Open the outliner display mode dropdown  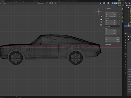tap(126, 3)
